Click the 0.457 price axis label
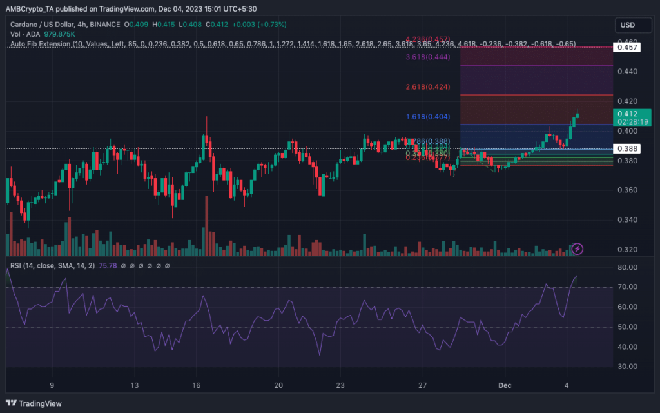The height and width of the screenshot is (413, 660). (x=626, y=47)
